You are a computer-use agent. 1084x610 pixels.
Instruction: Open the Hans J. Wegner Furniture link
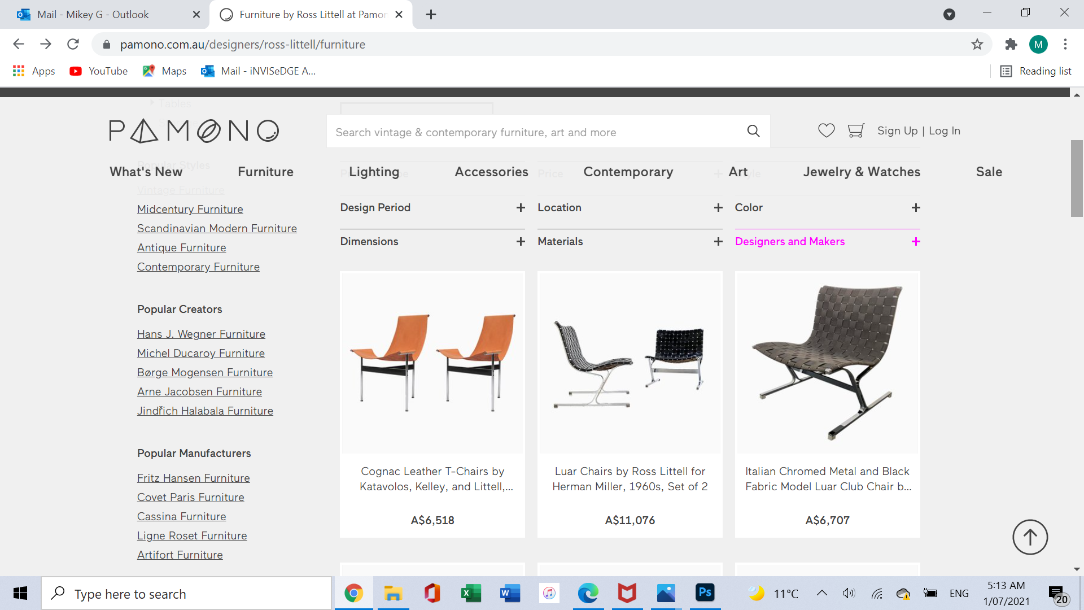click(x=201, y=334)
